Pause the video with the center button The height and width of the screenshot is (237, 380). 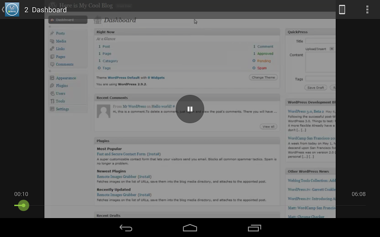click(x=190, y=109)
